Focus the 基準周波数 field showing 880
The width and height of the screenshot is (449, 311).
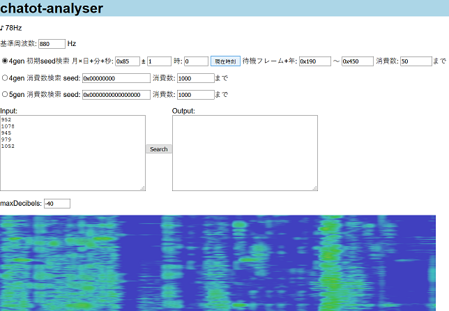(x=52, y=44)
